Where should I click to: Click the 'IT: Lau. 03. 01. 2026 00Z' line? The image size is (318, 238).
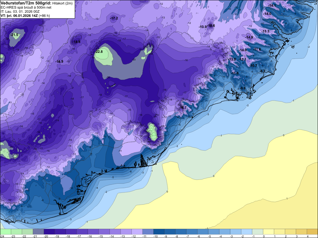point(20,11)
